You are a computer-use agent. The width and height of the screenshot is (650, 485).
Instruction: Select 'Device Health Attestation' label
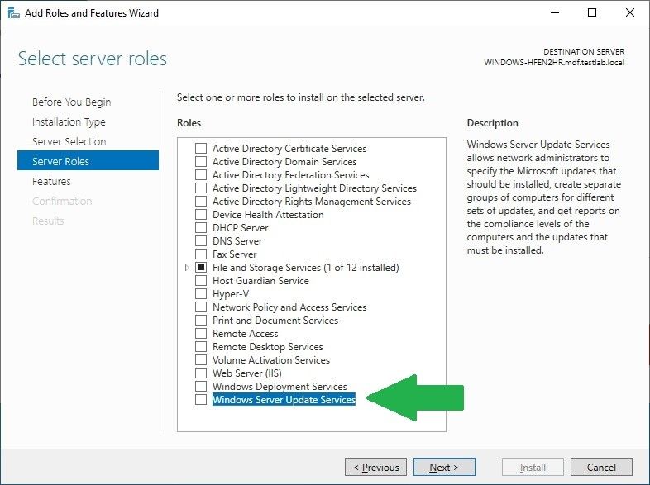point(268,215)
